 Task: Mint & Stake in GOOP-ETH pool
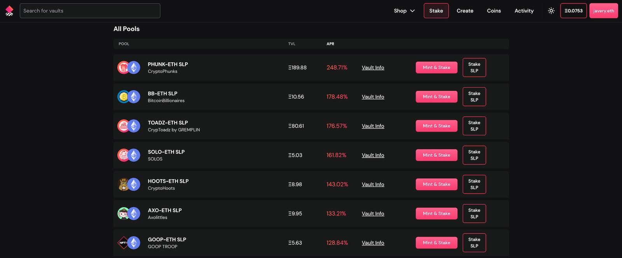[x=437, y=243]
